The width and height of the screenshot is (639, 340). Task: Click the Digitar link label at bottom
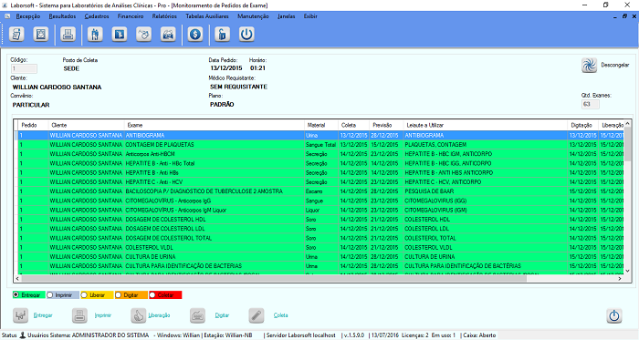(x=222, y=315)
